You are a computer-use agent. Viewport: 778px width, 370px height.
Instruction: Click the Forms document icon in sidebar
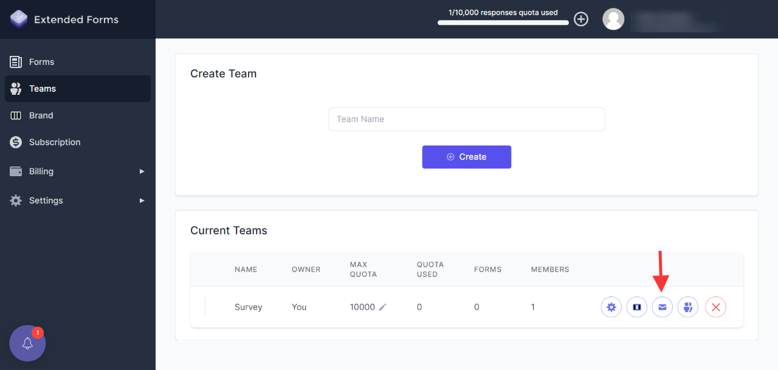pos(16,62)
